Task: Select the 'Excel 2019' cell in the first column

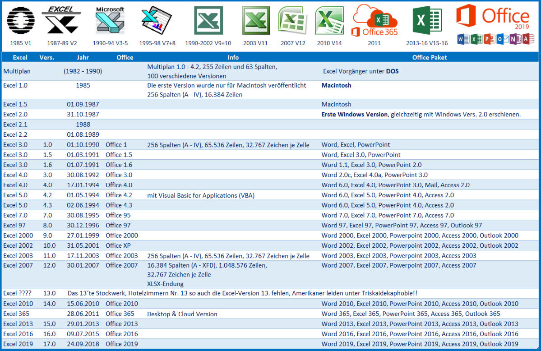Action: tap(18, 344)
